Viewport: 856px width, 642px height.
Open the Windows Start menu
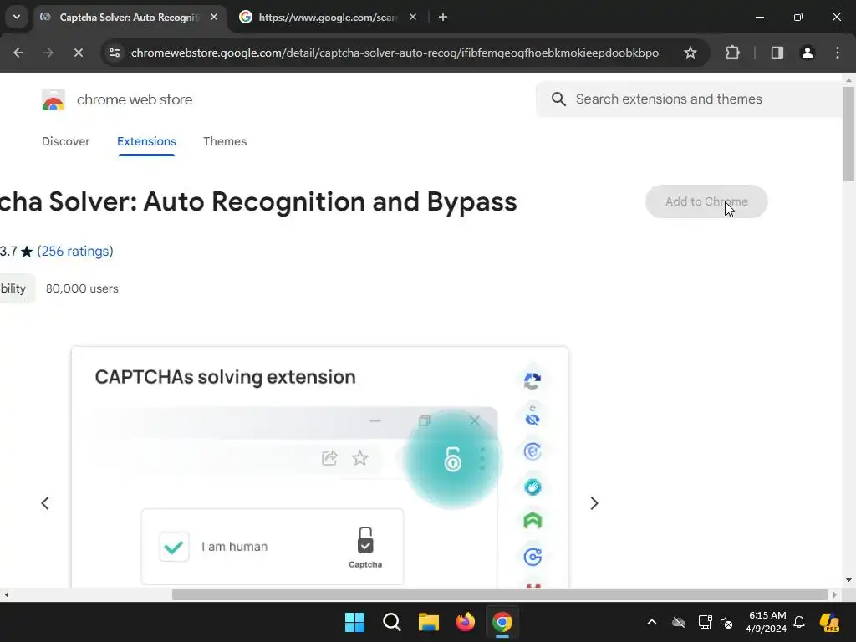(354, 622)
